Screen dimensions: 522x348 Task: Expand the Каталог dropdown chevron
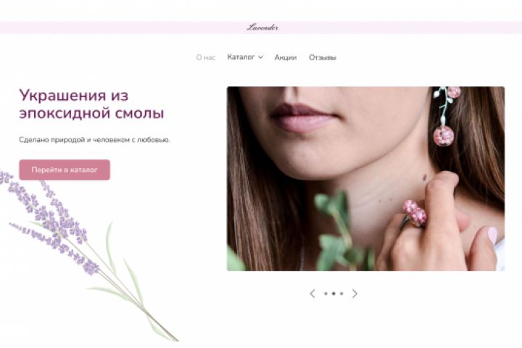(261, 57)
